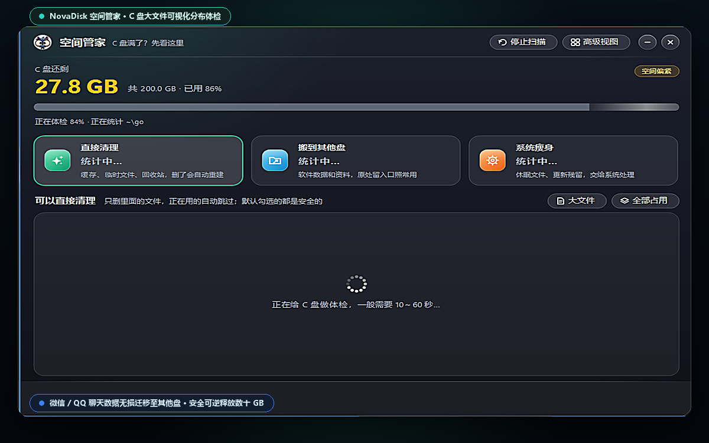
Task: Click the loading spinner in the list area
Action: 356,284
